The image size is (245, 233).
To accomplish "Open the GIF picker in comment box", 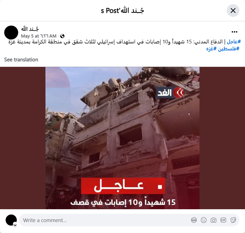I will tap(223, 220).
